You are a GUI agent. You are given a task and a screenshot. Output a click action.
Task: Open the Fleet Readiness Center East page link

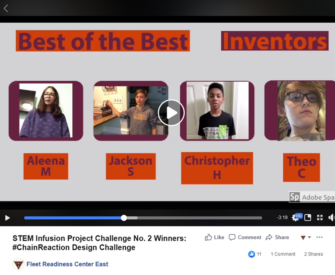click(67, 264)
